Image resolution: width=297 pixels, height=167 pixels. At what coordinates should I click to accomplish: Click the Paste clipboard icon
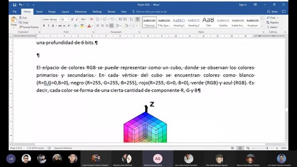(14, 19)
